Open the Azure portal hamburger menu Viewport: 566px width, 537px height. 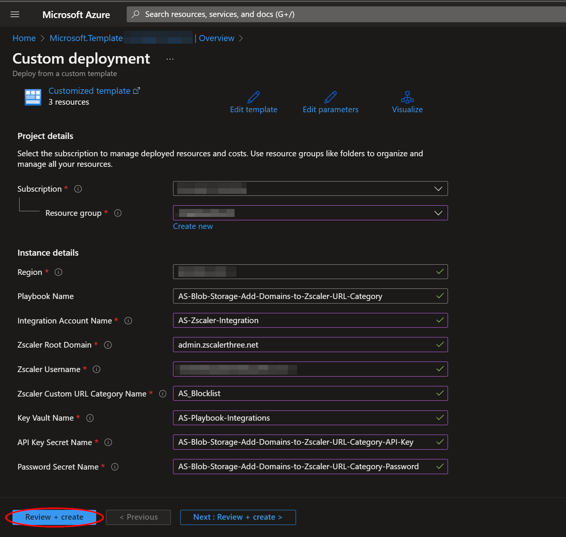point(15,14)
